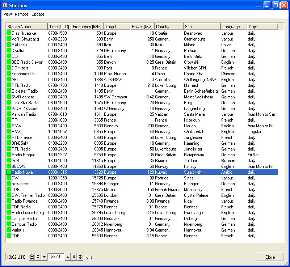Open the Update menu
This screenshot has width=290, height=267.
(x=38, y=14)
